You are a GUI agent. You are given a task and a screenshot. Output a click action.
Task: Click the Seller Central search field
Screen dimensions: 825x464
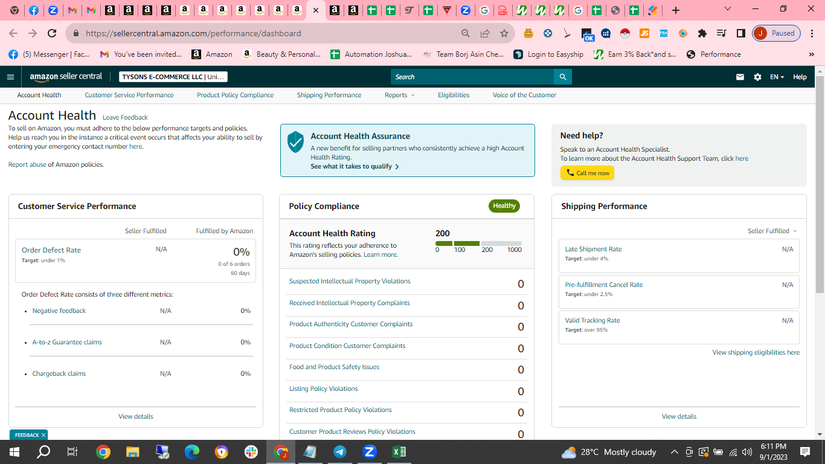(x=472, y=77)
